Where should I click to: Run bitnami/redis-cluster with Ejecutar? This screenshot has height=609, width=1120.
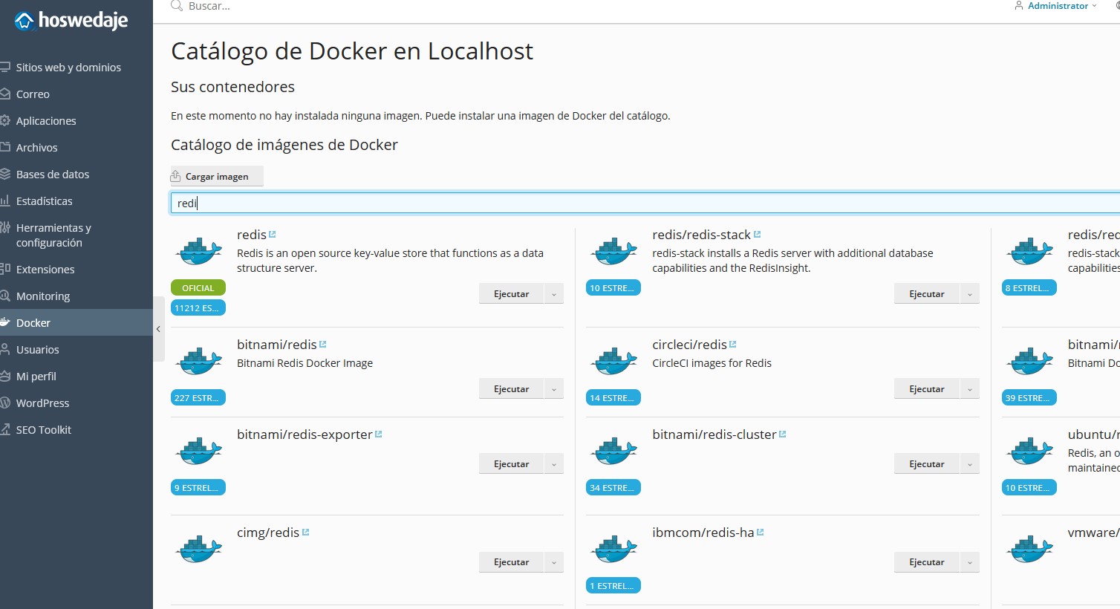coord(927,464)
